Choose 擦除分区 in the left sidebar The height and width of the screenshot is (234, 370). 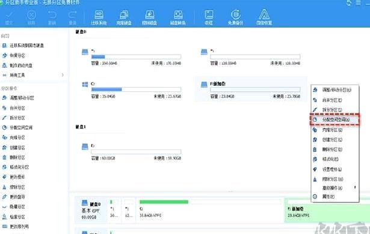13,187
